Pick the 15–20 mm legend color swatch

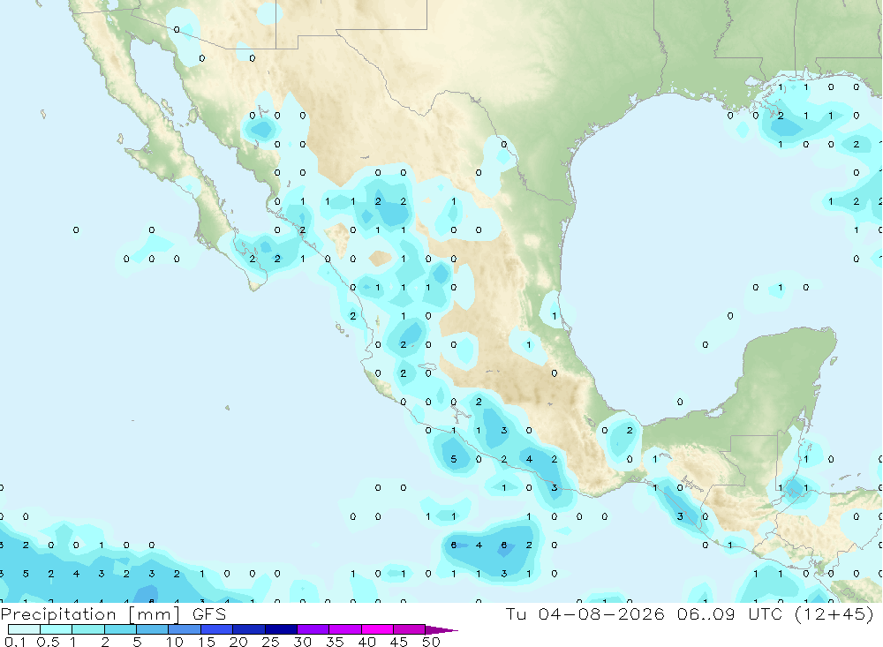[216, 629]
